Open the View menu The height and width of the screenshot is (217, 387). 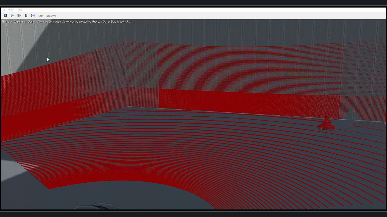click(11, 10)
